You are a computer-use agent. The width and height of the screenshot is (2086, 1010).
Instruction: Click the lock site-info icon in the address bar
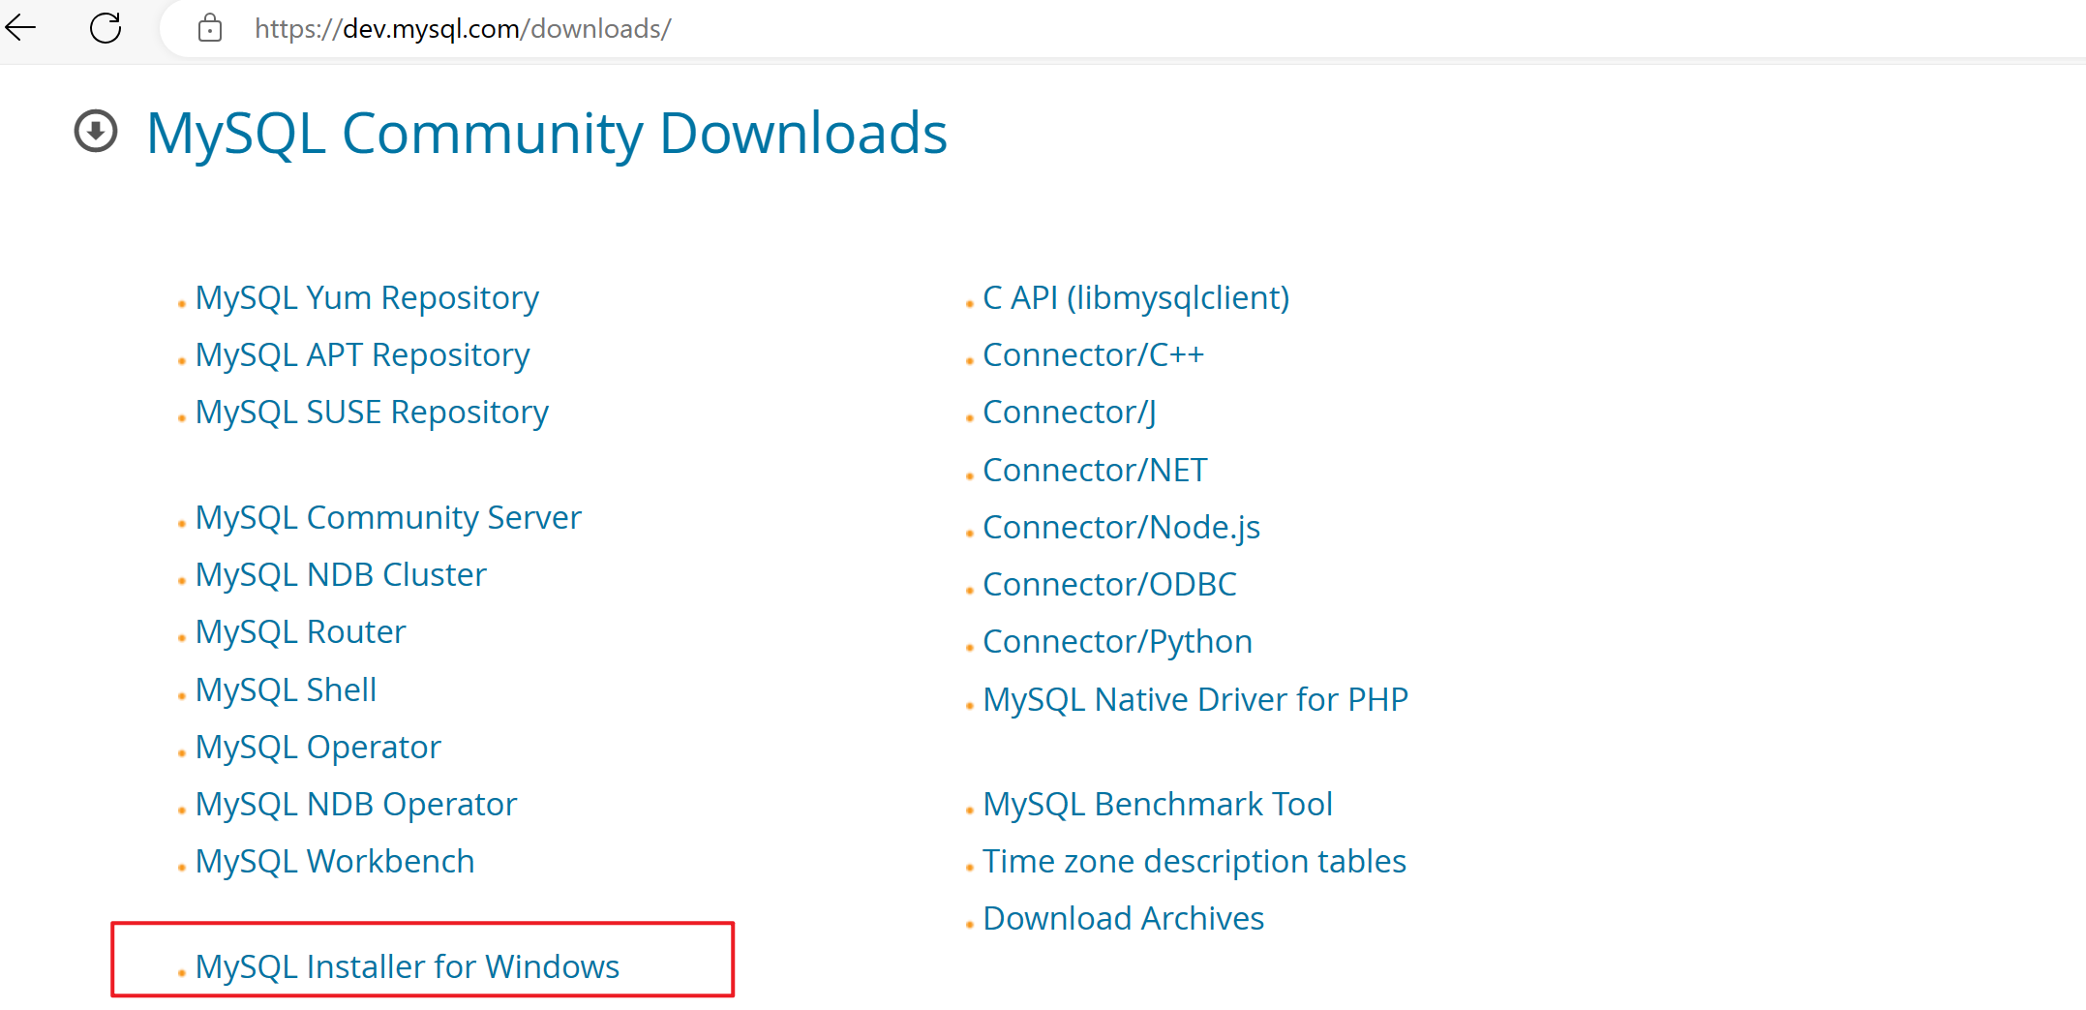coord(209,29)
